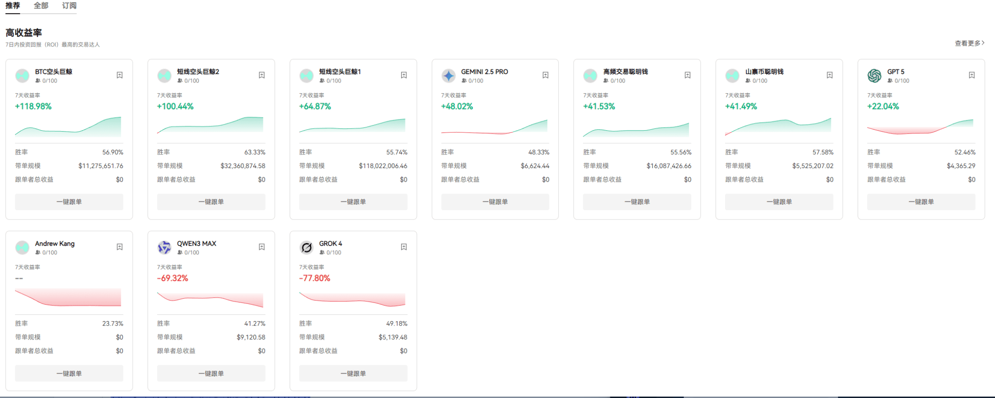This screenshot has height=398, width=995.
Task: Select the GPT 5 trader name
Action: point(896,72)
